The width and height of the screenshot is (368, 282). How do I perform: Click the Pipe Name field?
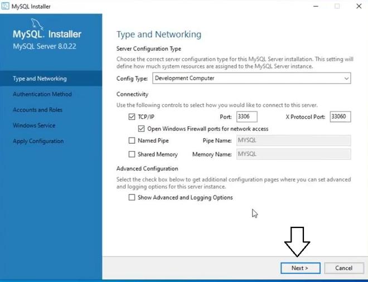294,140
